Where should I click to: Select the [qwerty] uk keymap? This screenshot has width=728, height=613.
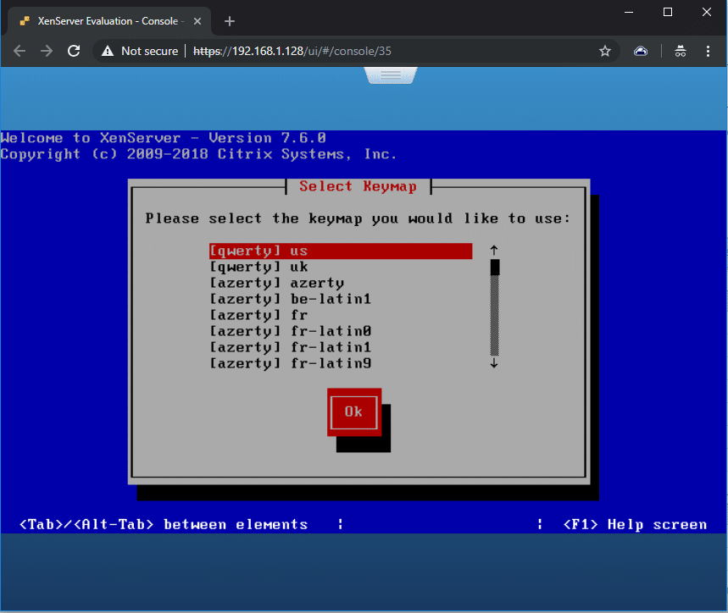click(x=341, y=267)
